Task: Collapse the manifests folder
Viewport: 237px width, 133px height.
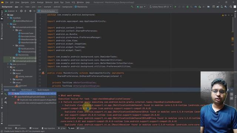Action: point(8,18)
